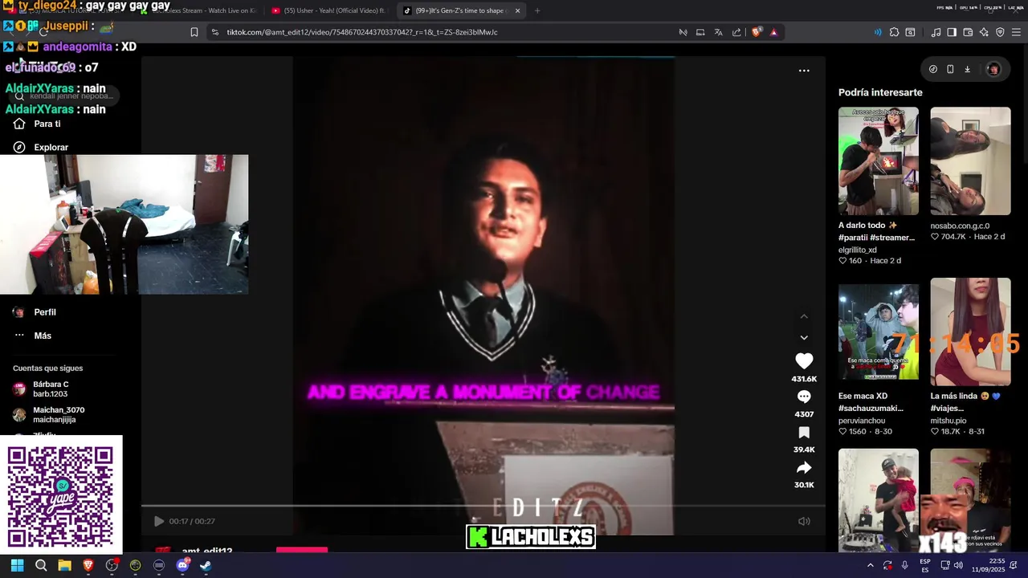Play the paused video
Screen dimensions: 1028x578
tap(159, 521)
